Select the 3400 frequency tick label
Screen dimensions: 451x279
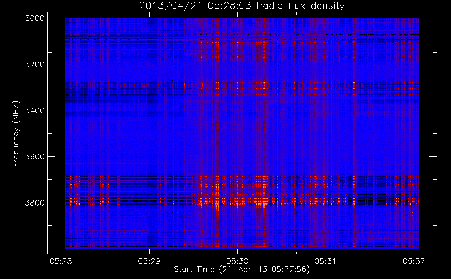pyautogui.click(x=35, y=110)
